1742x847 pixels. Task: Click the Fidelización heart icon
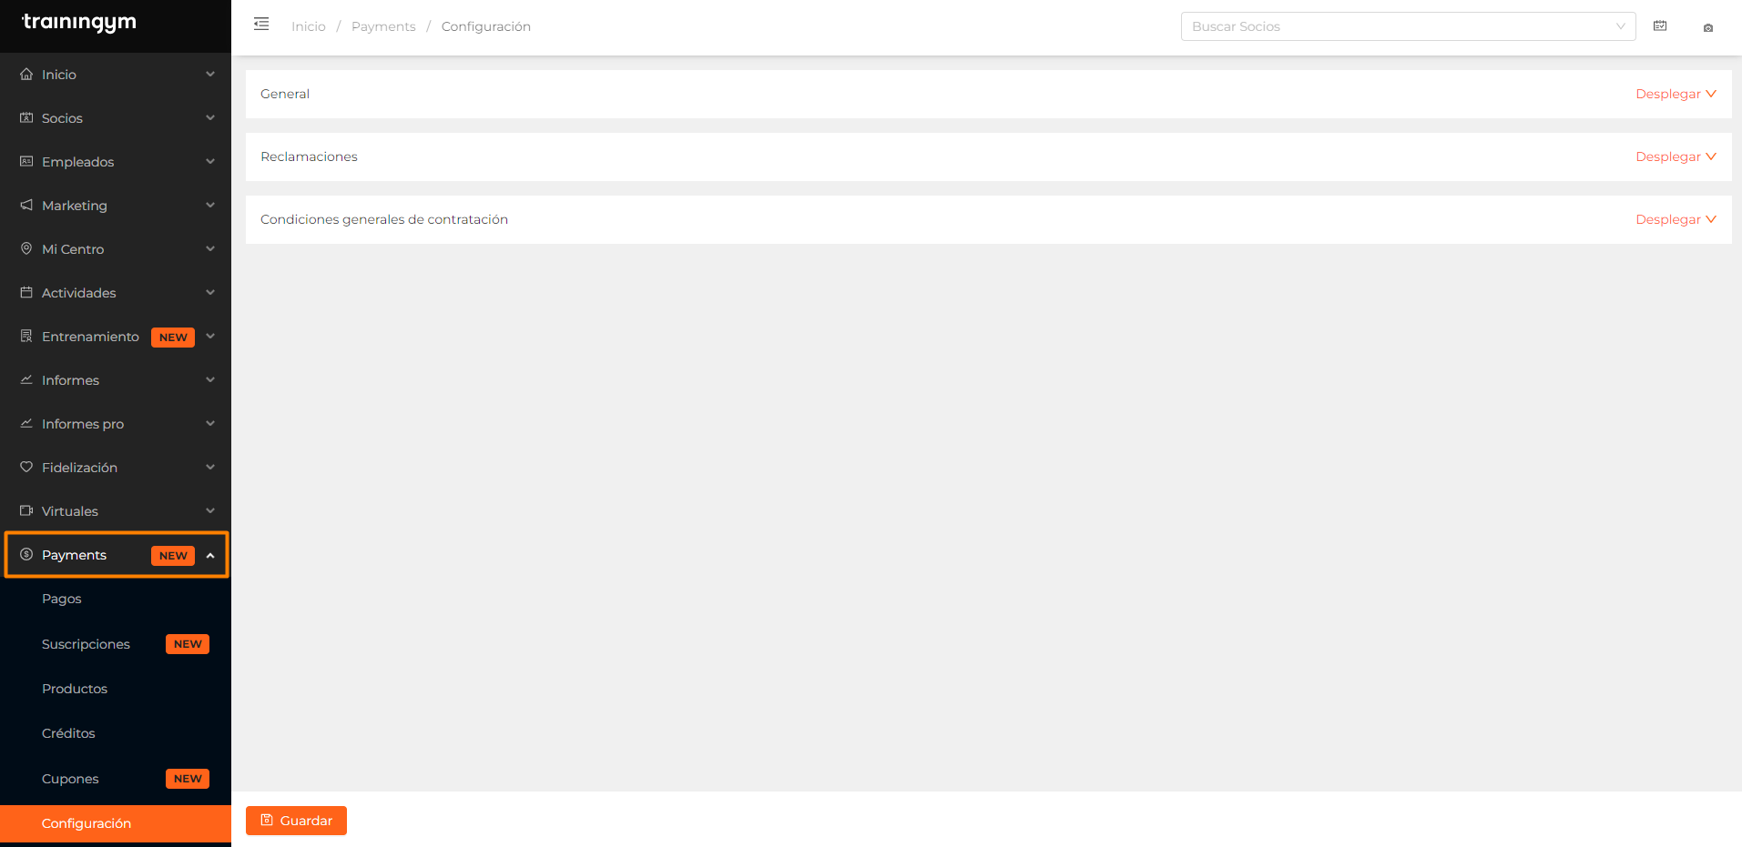[26, 467]
